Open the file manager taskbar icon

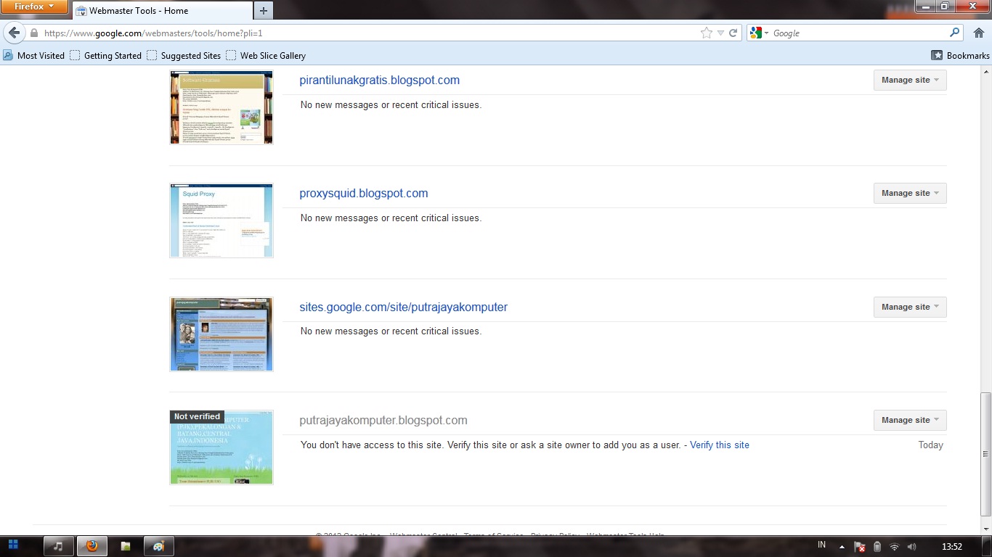tap(126, 546)
